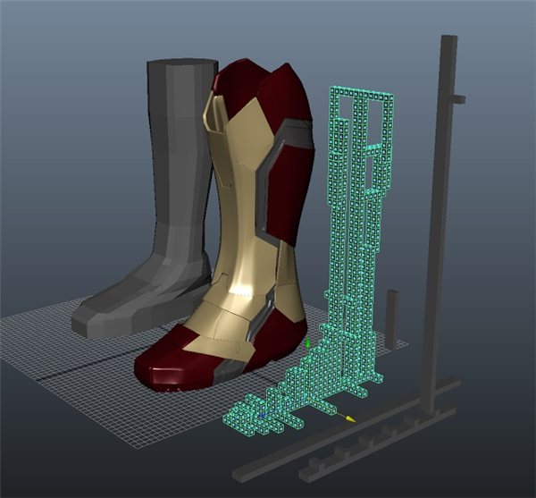Click the small peg on the tall pole

coord(459,99)
